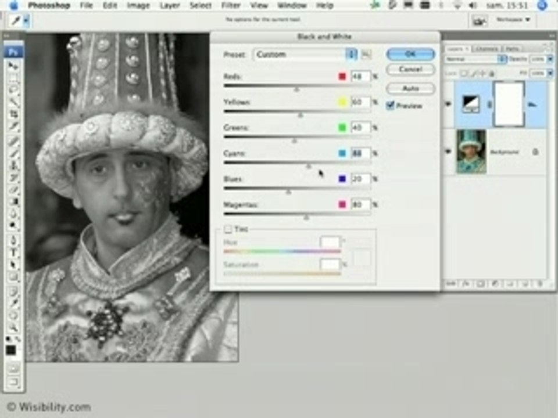Select the Zoom tool
Screen dimensions: 558x418
click(x=13, y=327)
